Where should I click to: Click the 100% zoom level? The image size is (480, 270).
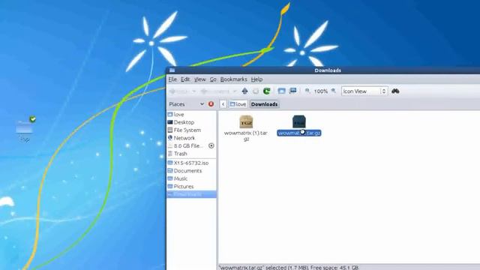click(321, 91)
